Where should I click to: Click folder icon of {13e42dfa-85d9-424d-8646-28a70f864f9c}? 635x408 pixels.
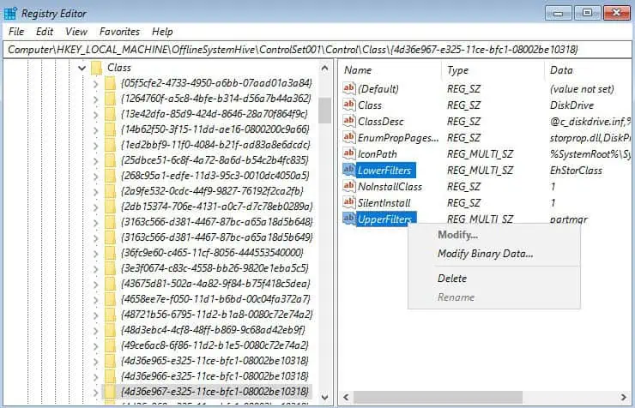point(110,114)
